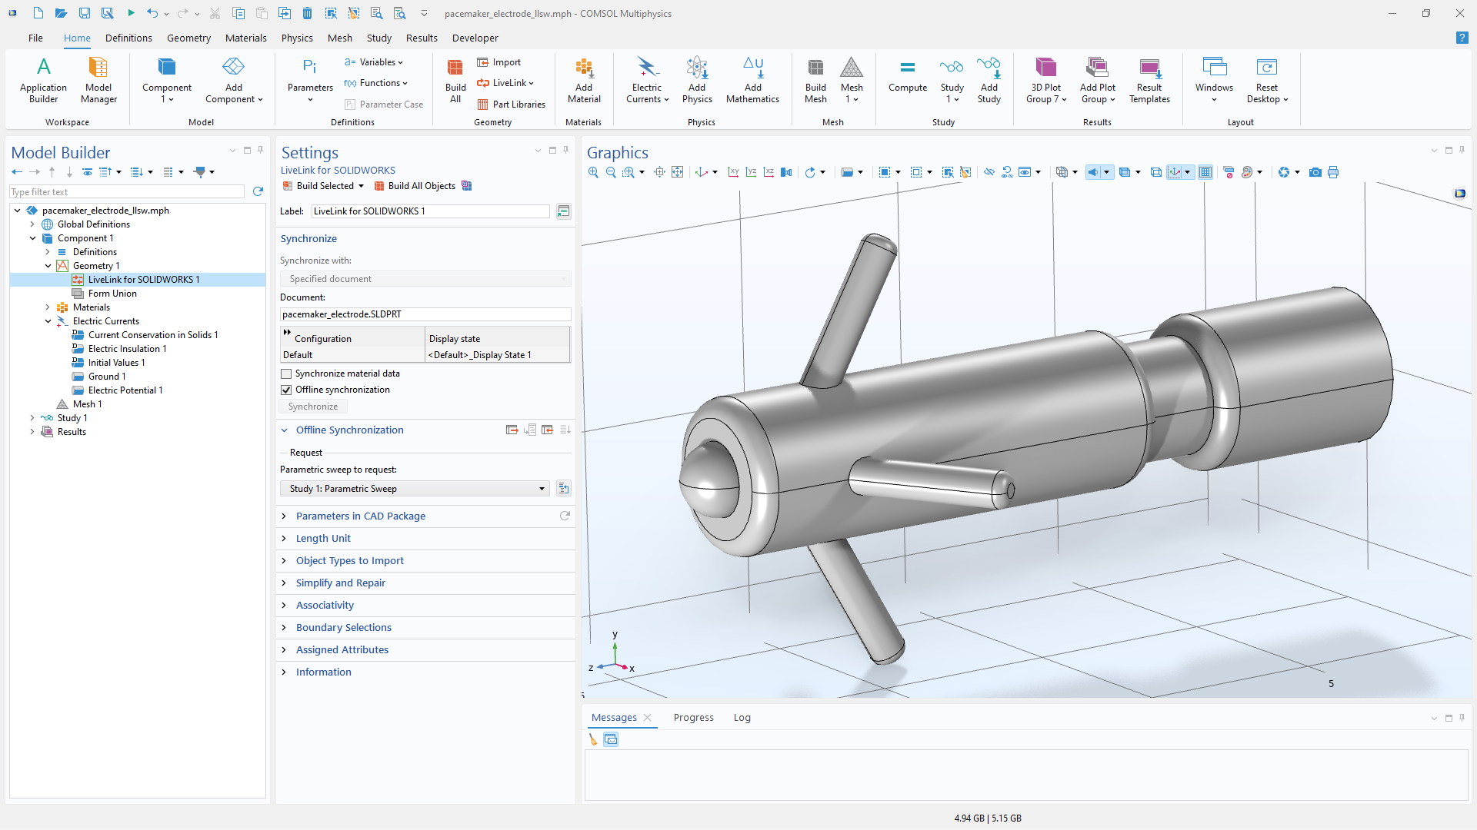Click Add Material in the Materials section
The height and width of the screenshot is (830, 1477).
point(584,79)
